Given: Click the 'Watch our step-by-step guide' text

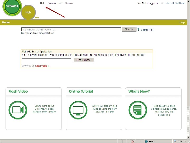Looking at the screenshot, I should tap(104, 109).
